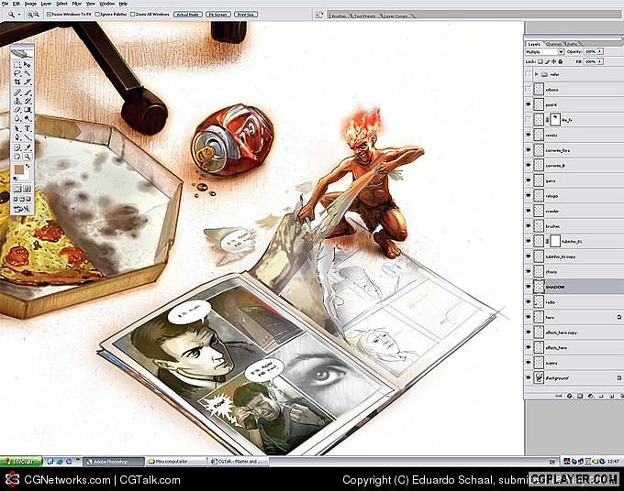Select the History Brush tool
The width and height of the screenshot is (624, 491).
[28, 102]
